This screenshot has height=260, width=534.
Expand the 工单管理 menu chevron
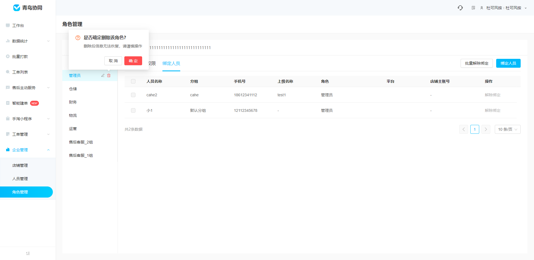tap(48, 134)
